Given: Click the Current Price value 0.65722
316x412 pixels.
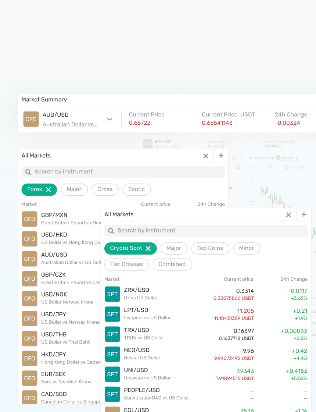Looking at the screenshot, I should click(140, 123).
